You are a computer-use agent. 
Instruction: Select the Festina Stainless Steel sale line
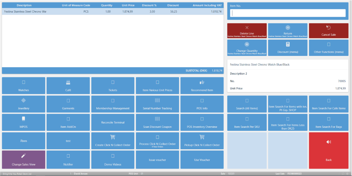[x=113, y=11]
